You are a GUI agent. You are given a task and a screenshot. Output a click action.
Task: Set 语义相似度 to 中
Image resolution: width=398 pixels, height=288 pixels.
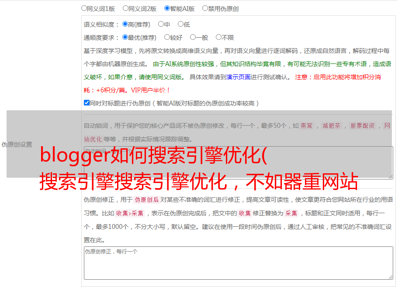161,24
